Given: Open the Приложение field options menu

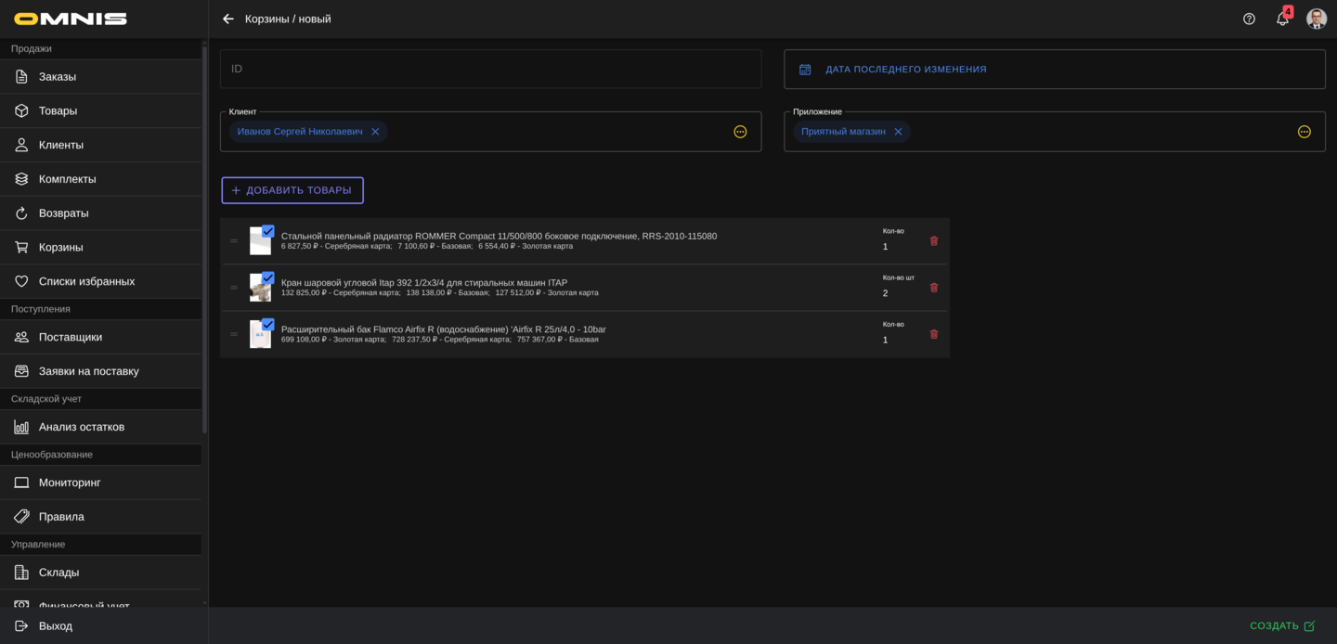Looking at the screenshot, I should click(1304, 132).
